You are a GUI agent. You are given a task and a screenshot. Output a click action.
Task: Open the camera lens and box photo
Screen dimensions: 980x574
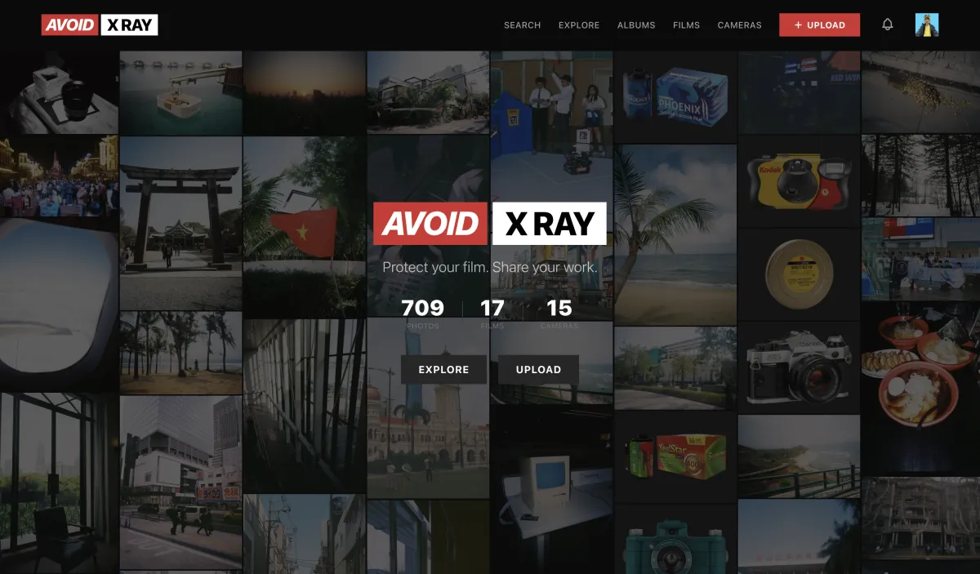click(59, 92)
